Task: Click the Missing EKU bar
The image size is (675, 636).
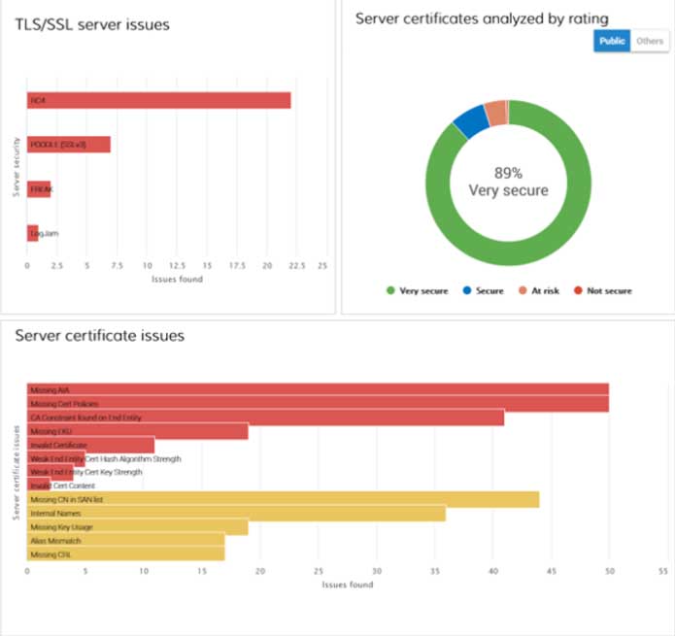Action: click(x=138, y=431)
